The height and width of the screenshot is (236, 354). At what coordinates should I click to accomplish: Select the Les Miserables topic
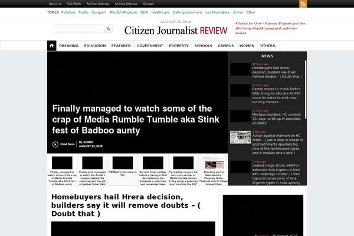(x=217, y=12)
